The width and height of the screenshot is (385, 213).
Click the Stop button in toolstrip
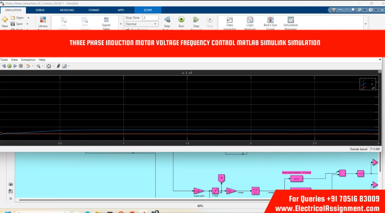click(x=210, y=22)
